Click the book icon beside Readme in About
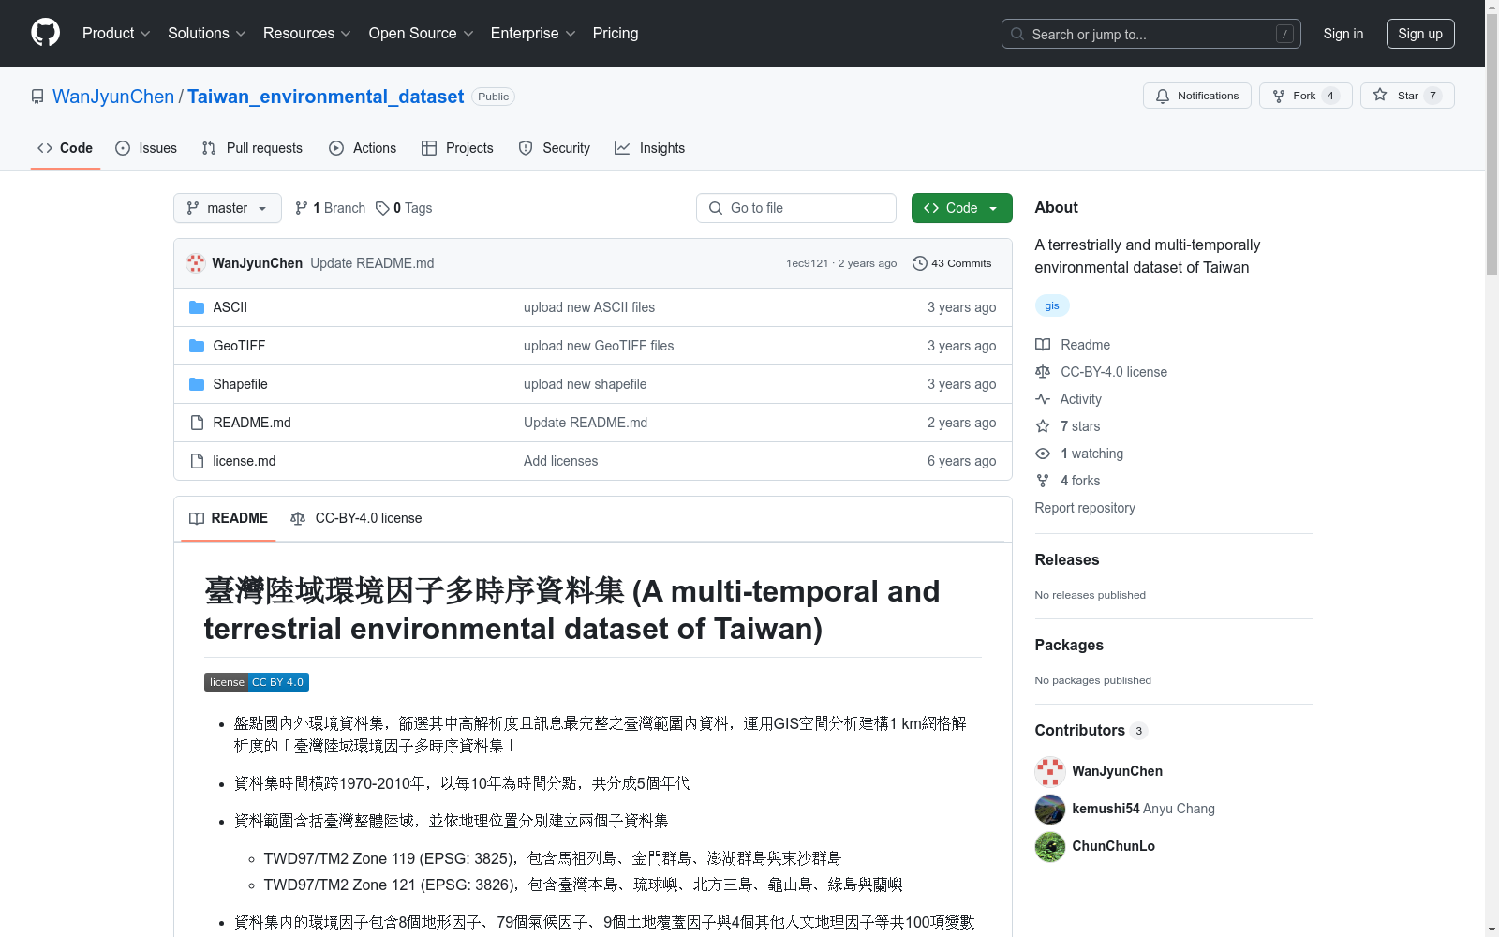 (1043, 345)
